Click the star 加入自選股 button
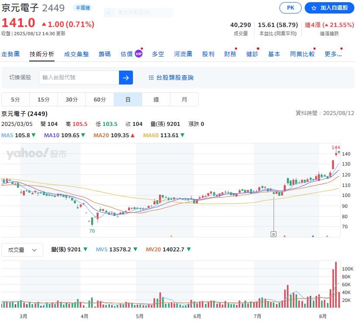The height and width of the screenshot is (325, 357). point(329,8)
